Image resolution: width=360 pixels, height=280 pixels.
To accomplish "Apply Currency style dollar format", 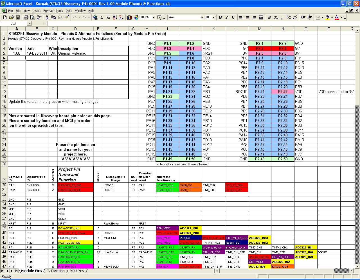I will [269, 17].
